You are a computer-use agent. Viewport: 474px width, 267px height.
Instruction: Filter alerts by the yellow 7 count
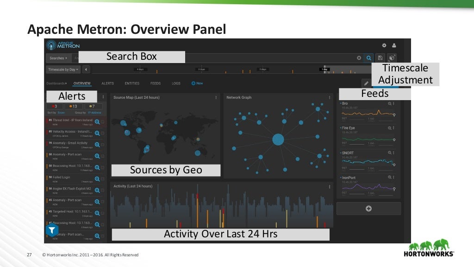pyautogui.click(x=93, y=106)
